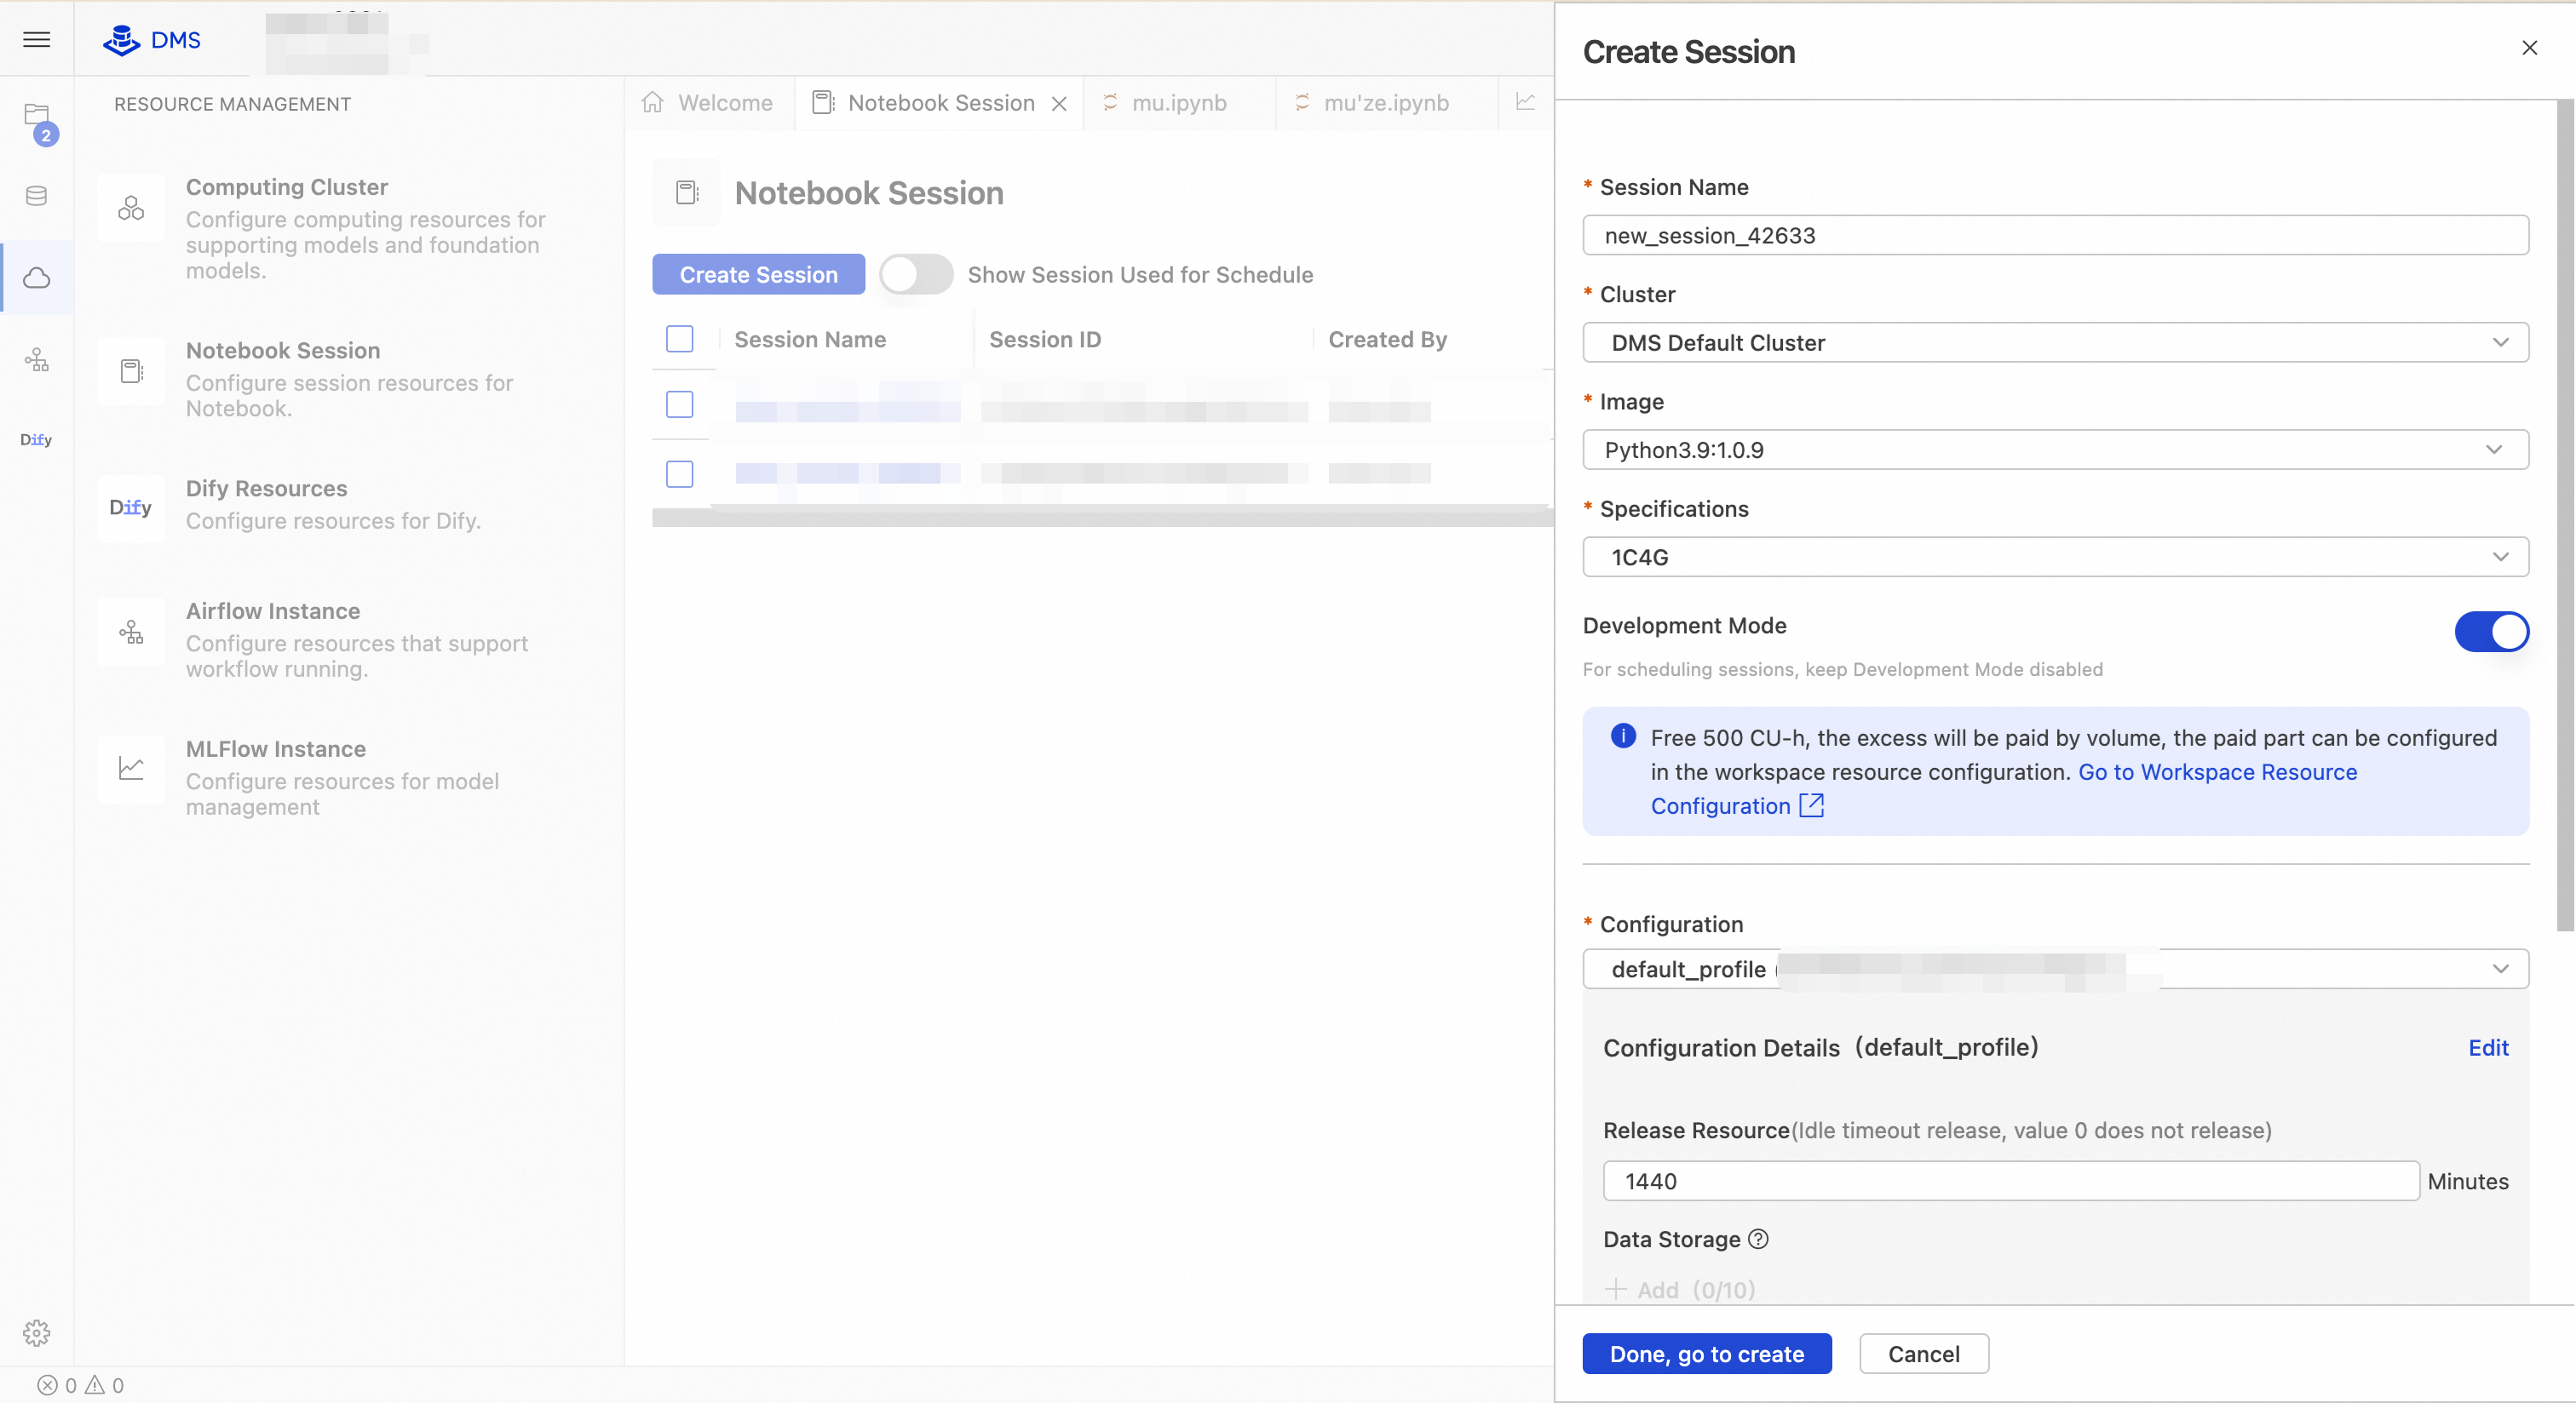Switch to the mu.ipynb tab
Viewport: 2576px width, 1403px height.
tap(1178, 103)
